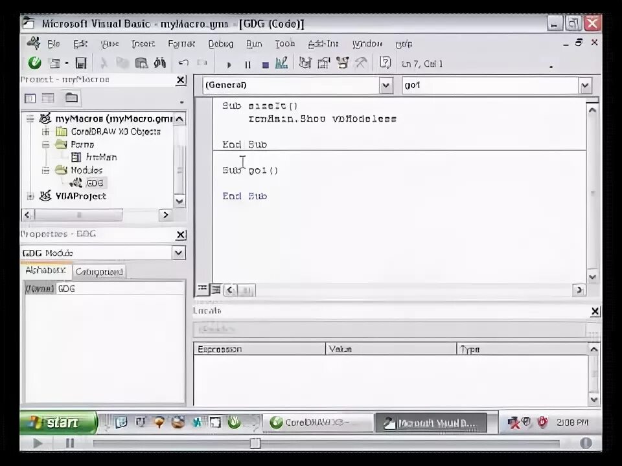Click the Cut scissors icon
Image resolution: width=622 pixels, height=466 pixels.
coord(104,63)
